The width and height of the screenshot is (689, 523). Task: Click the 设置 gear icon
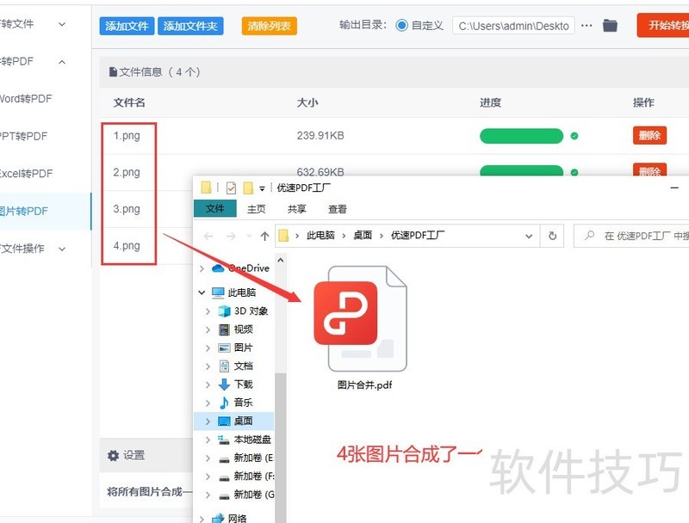click(x=113, y=455)
